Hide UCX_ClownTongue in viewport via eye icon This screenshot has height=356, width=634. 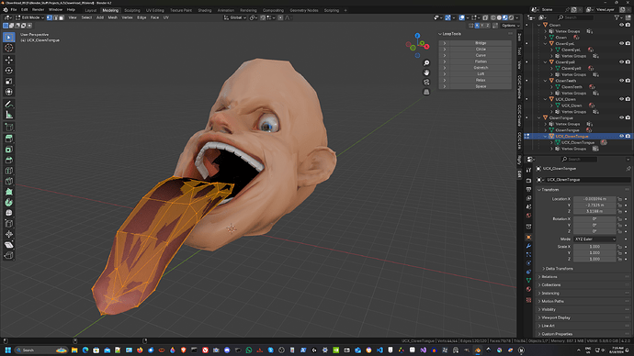point(621,137)
